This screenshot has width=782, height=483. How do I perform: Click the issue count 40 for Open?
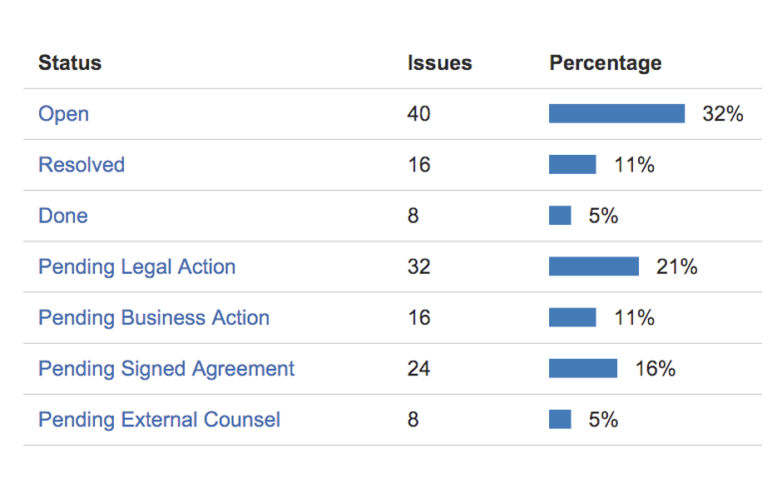tap(419, 114)
